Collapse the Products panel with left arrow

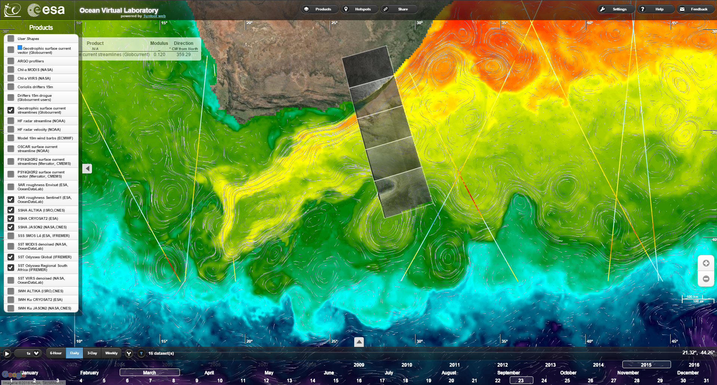coord(87,169)
